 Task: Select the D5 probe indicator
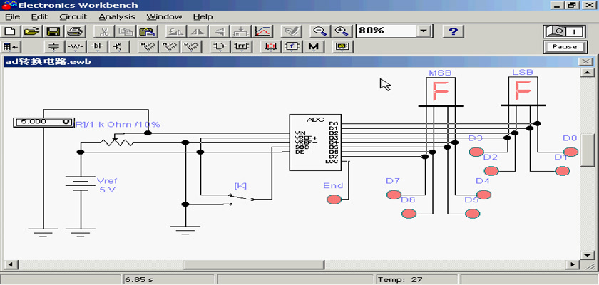[x=473, y=214]
